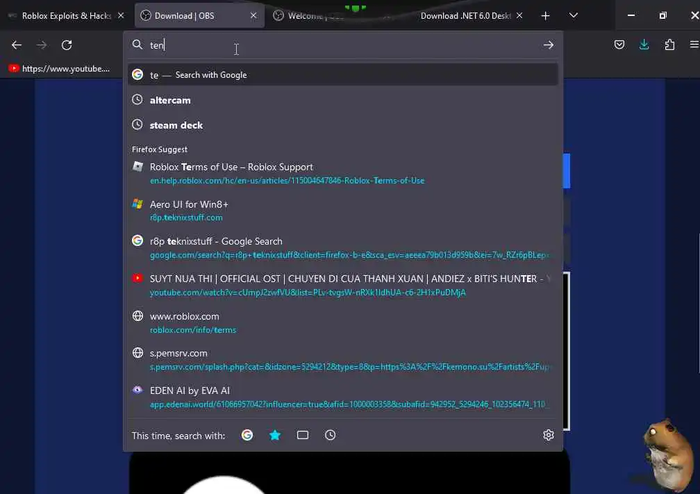Click the clock icon beside steam deck

(x=137, y=124)
